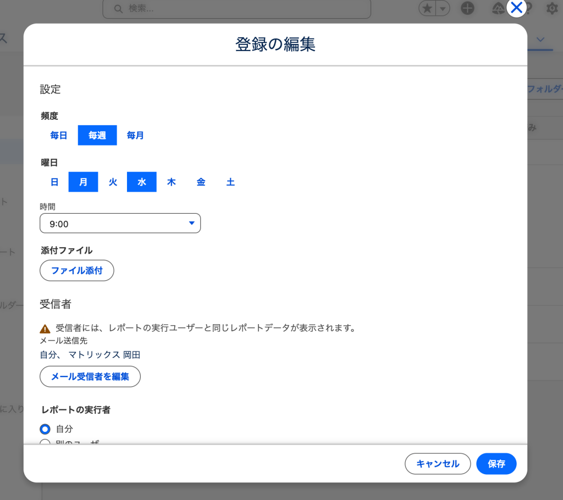Open the 時間 dropdown showing 9:00
563x500 pixels.
(120, 224)
